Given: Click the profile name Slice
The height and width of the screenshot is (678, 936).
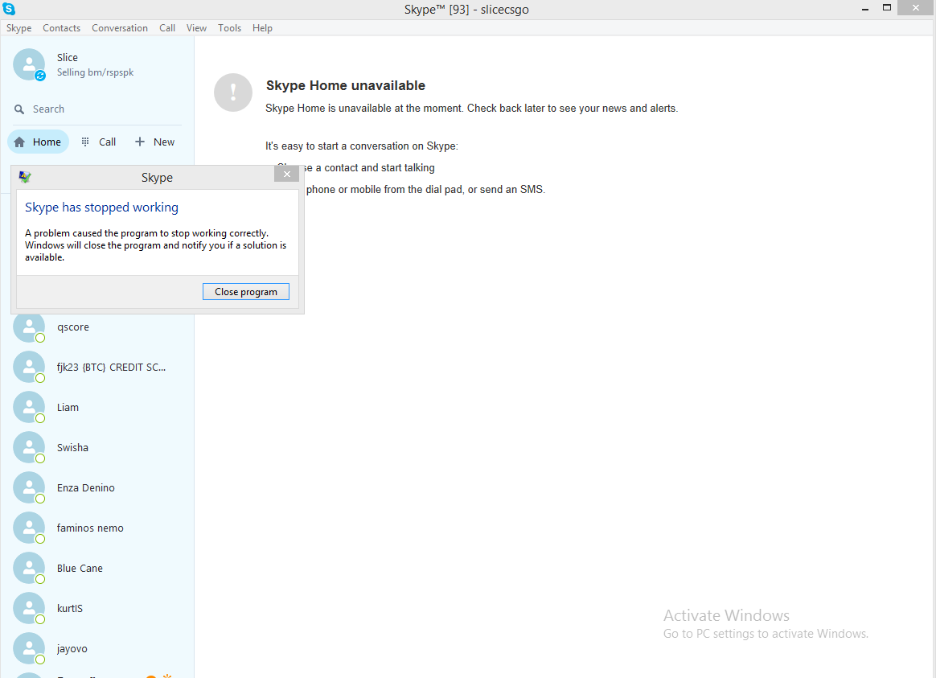Looking at the screenshot, I should 68,57.
